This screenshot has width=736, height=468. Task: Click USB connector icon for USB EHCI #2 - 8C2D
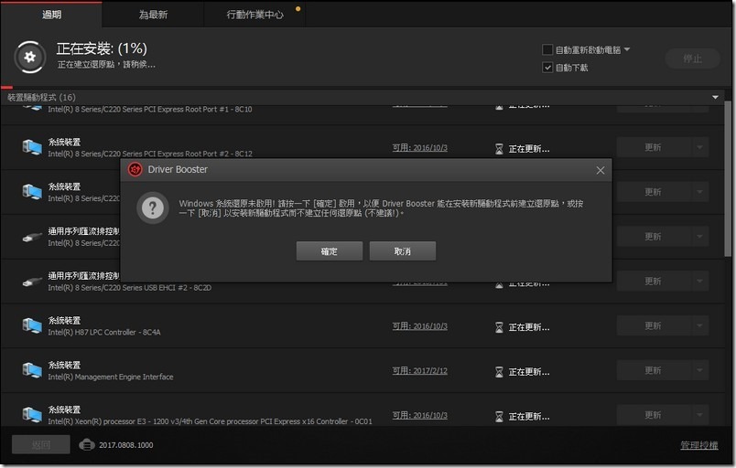(32, 282)
